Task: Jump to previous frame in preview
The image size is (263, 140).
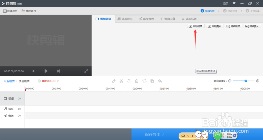Action: [33, 71]
